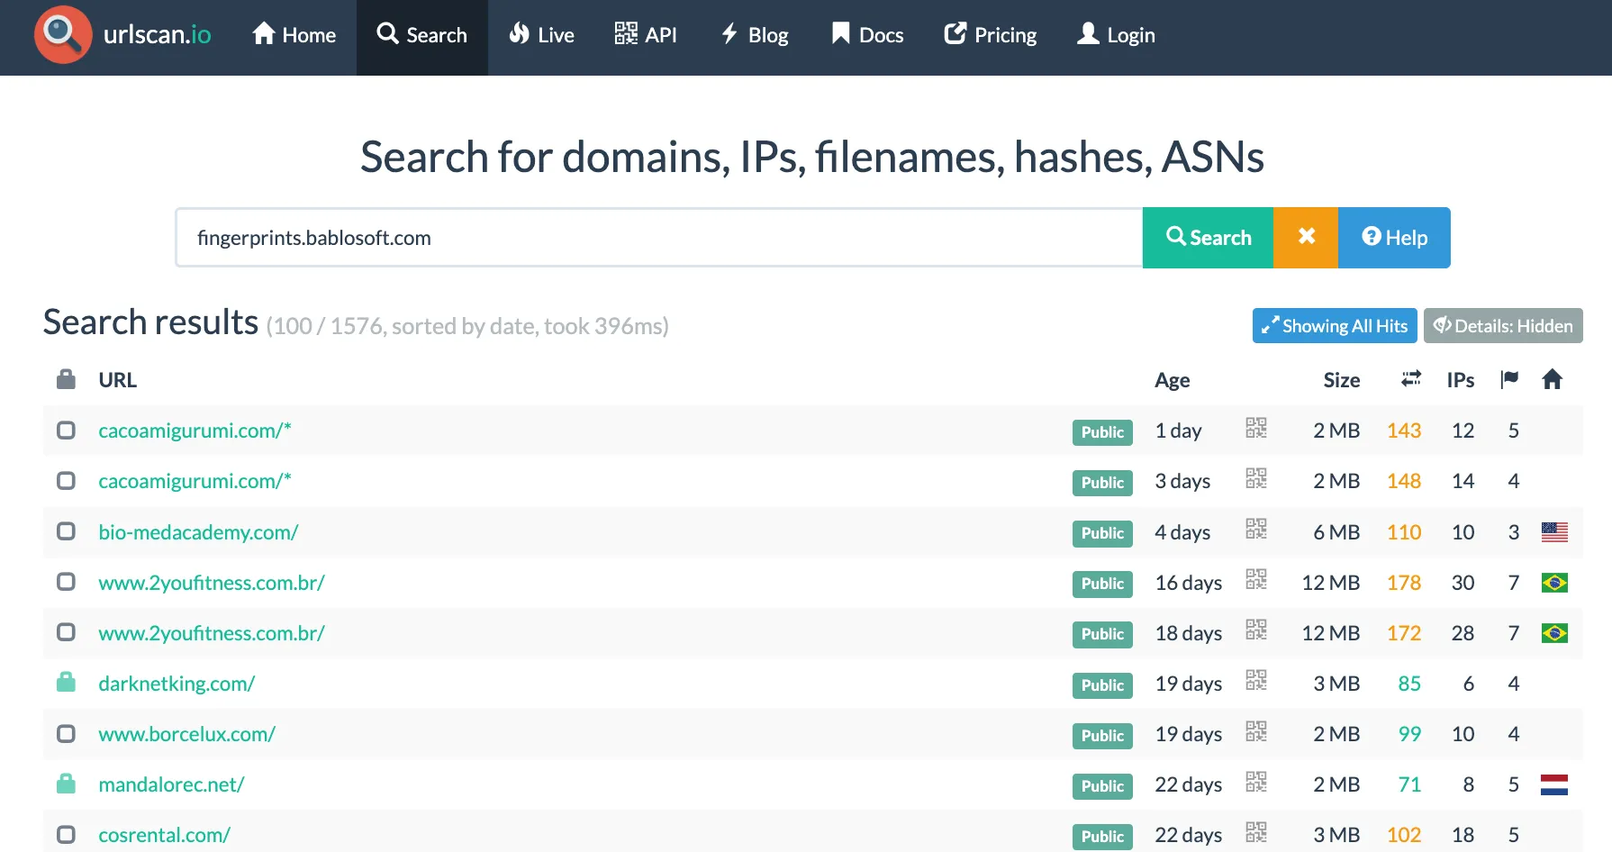
Task: Toggle Details: Hidden to show details
Action: click(1502, 325)
